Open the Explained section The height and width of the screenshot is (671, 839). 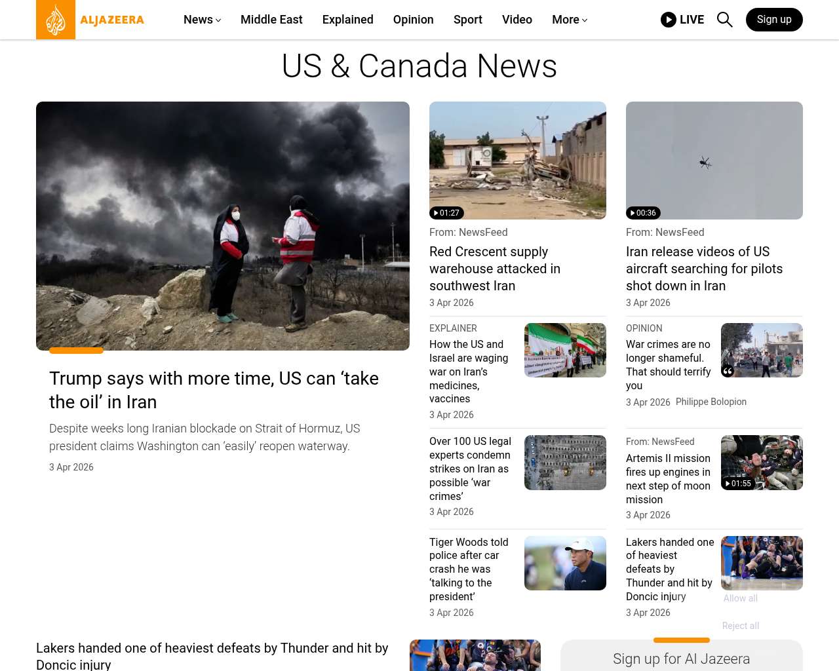348,20
